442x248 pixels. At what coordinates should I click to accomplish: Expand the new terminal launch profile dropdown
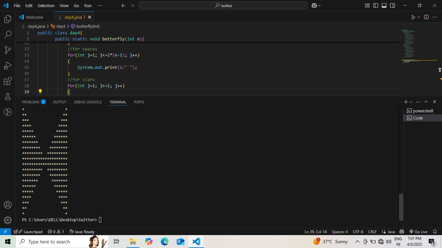click(x=411, y=102)
